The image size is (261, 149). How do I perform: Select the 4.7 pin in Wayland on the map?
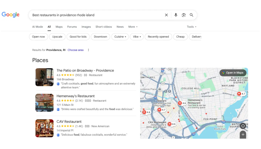(241, 94)
